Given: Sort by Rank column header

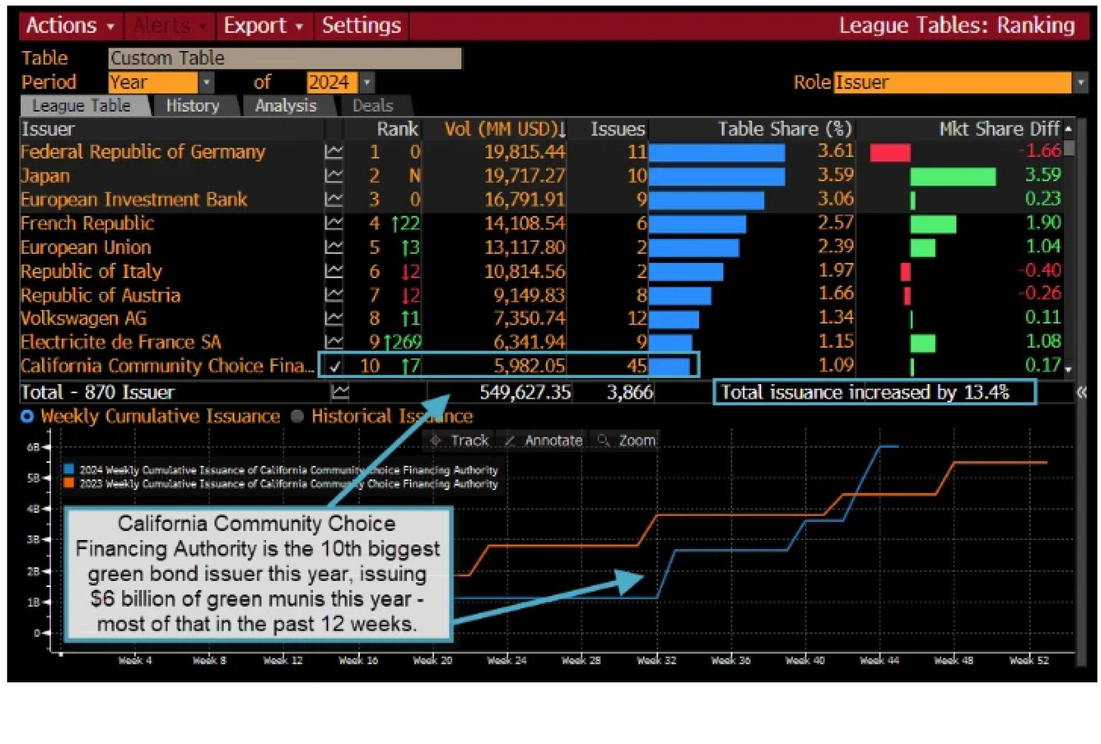Looking at the screenshot, I should pyautogui.click(x=397, y=129).
